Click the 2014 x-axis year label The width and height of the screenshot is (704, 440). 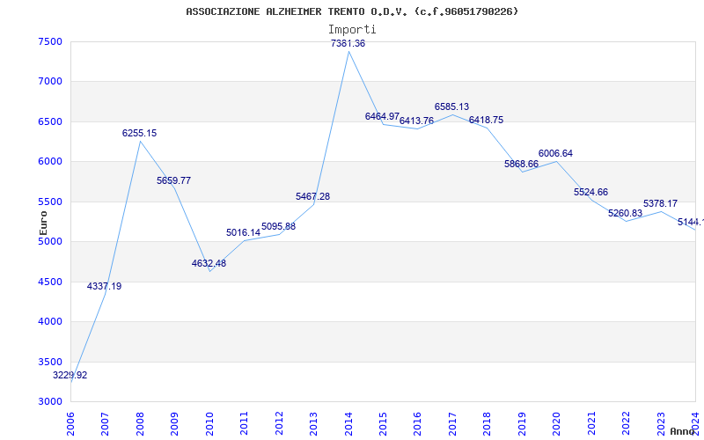pos(348,424)
